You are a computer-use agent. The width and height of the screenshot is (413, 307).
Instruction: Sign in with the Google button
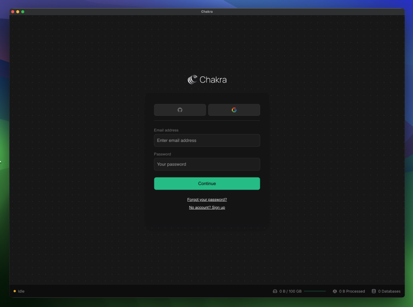[x=234, y=110]
